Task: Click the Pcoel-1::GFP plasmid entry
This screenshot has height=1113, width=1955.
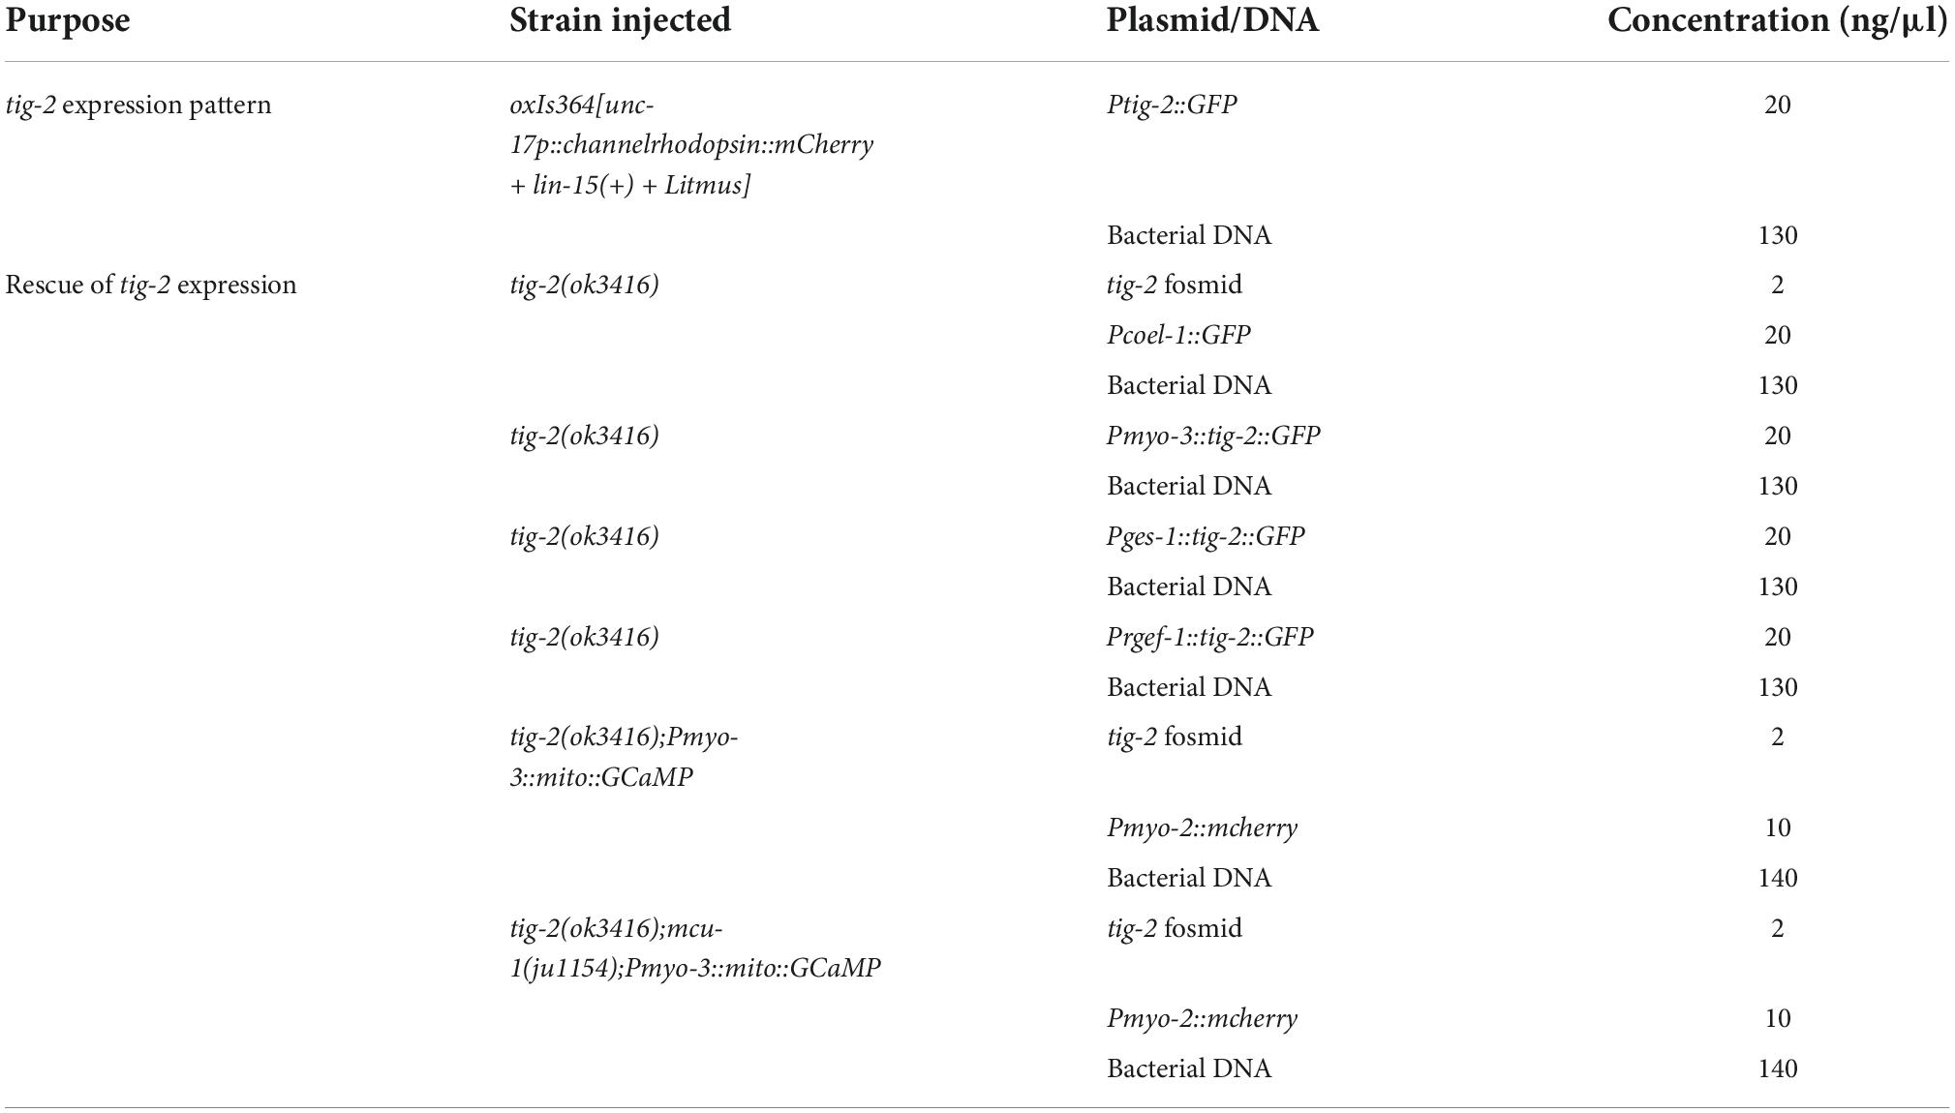Action: (1178, 335)
